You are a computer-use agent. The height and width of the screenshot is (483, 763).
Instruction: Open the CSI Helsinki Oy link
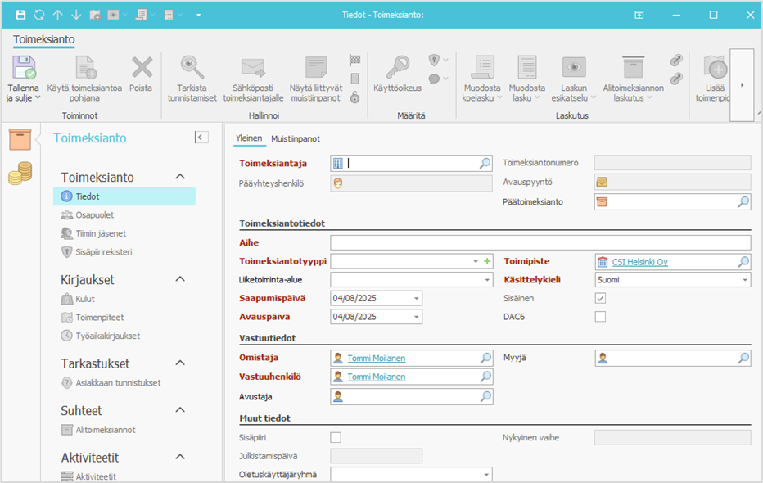(x=639, y=262)
